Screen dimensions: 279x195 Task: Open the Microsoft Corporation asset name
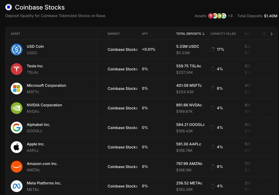click(x=46, y=86)
